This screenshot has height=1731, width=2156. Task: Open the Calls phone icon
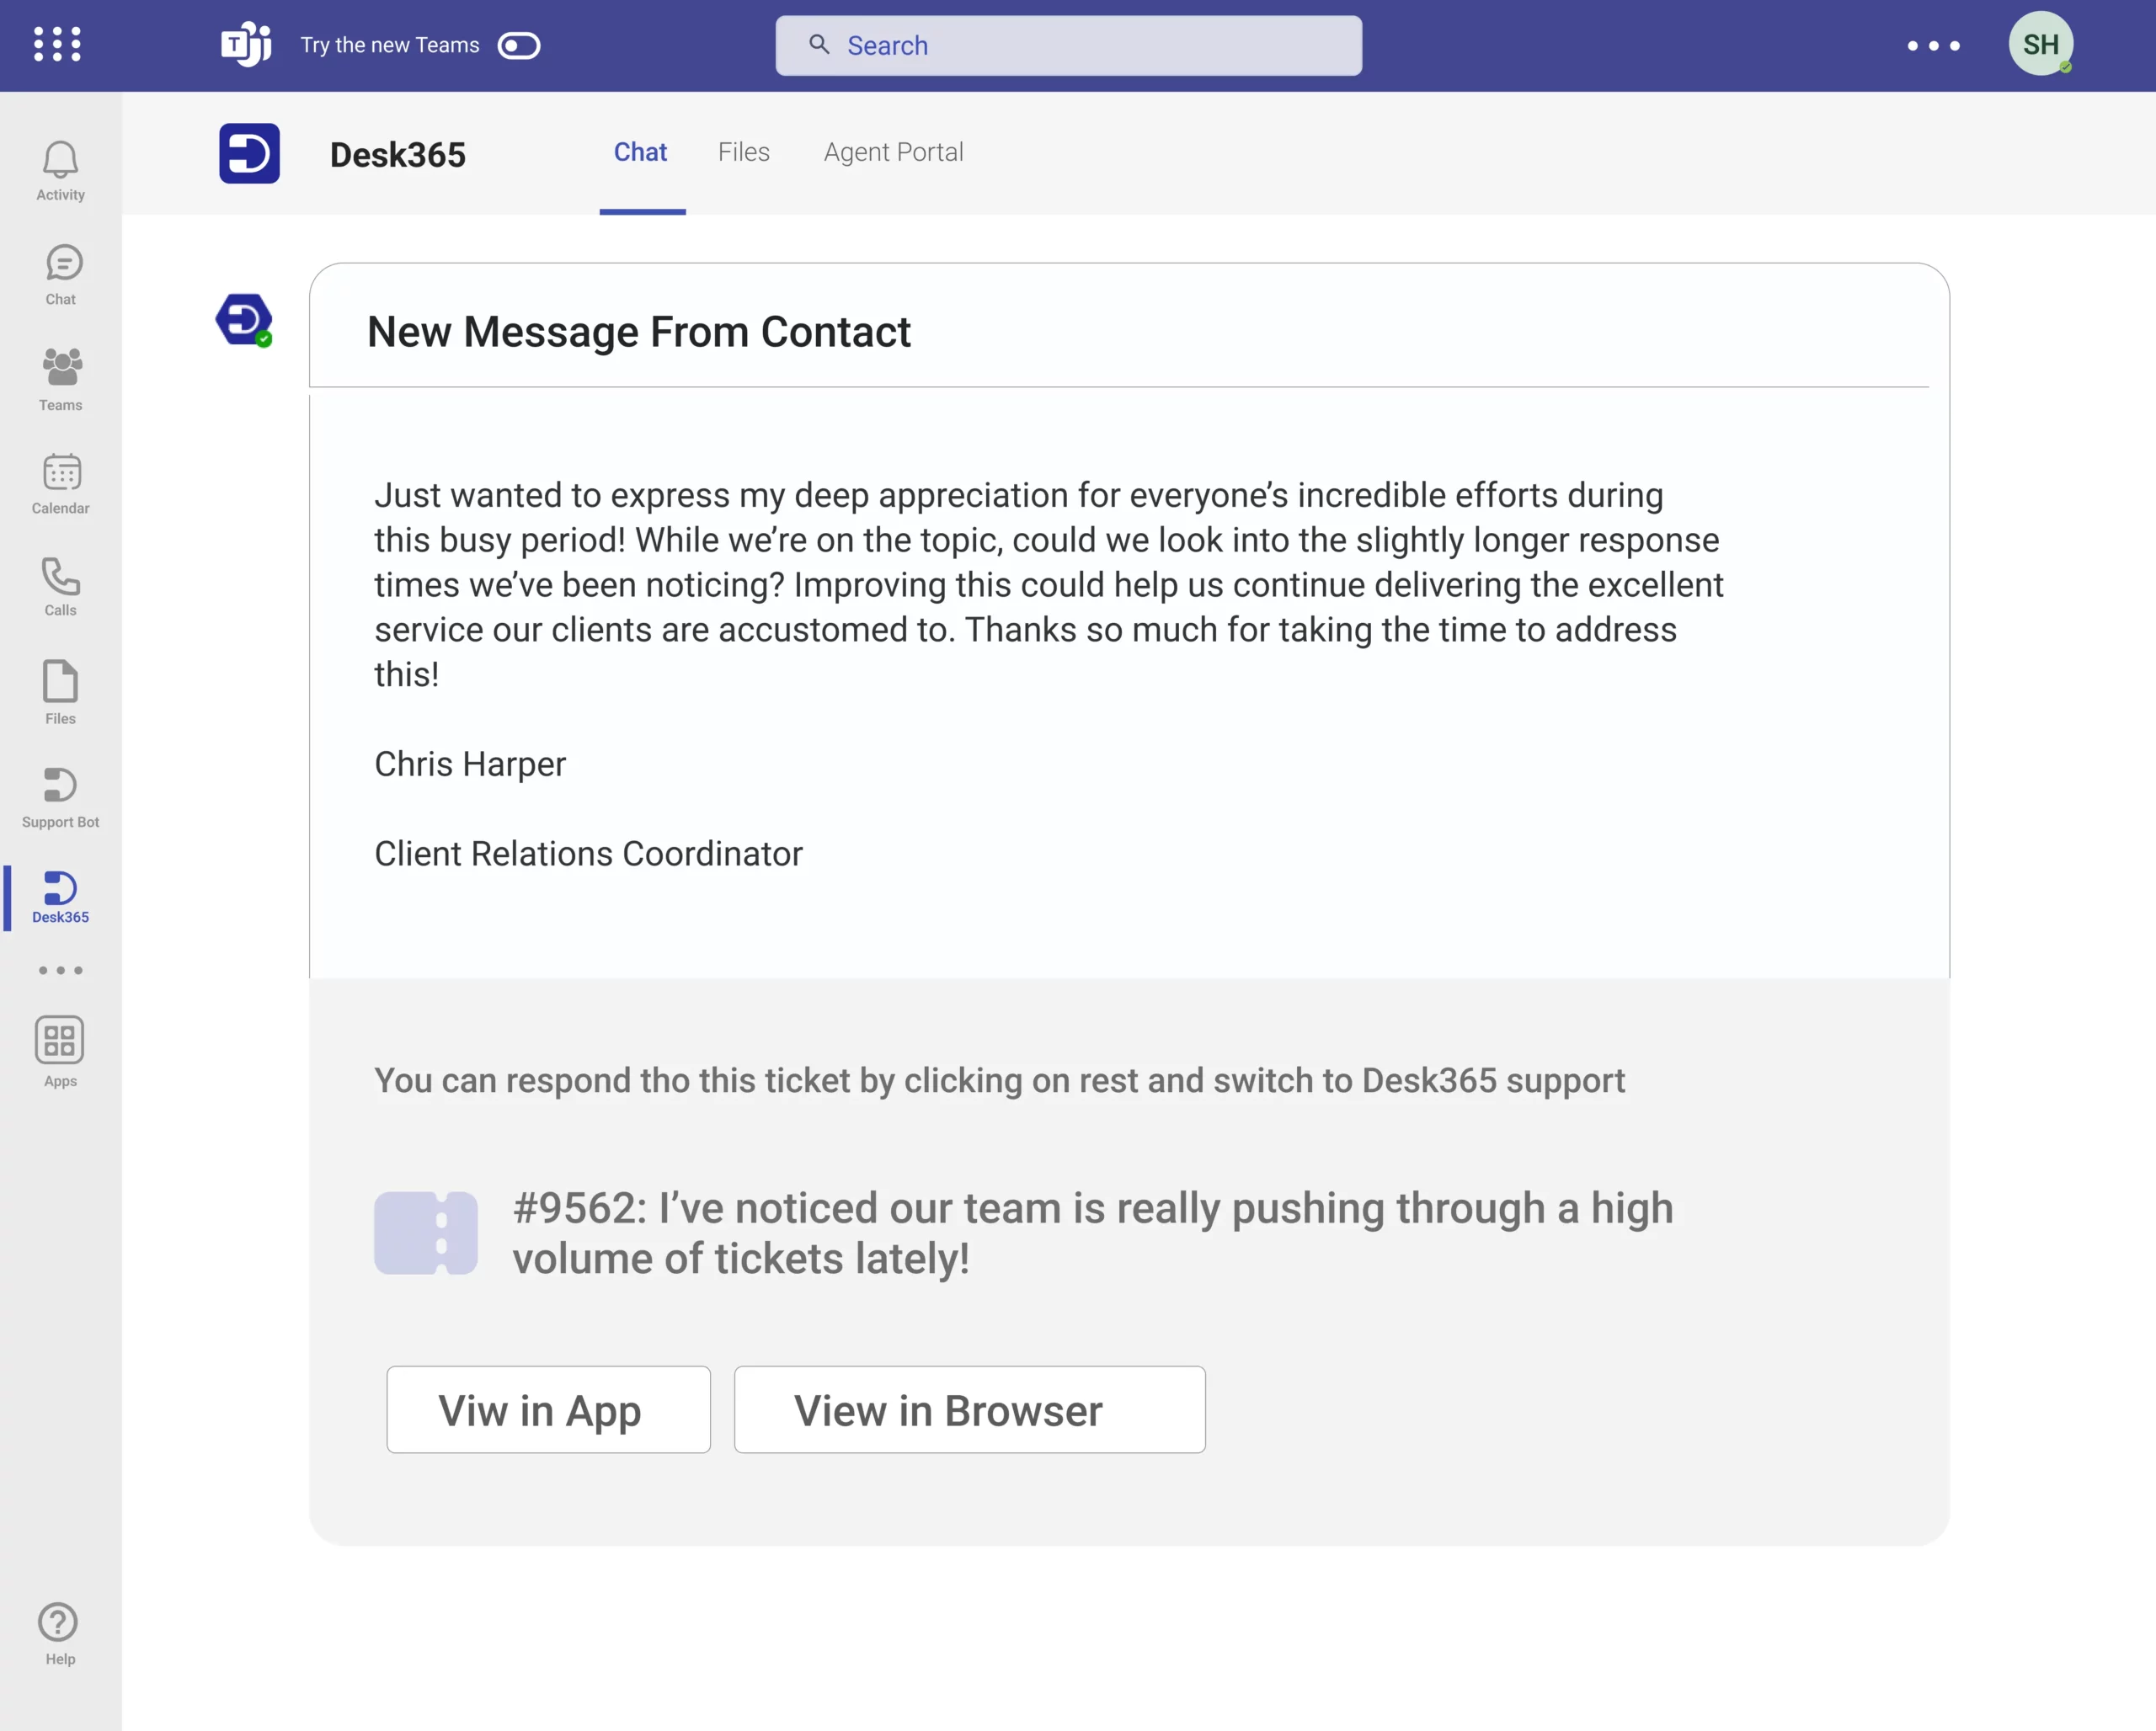60,587
